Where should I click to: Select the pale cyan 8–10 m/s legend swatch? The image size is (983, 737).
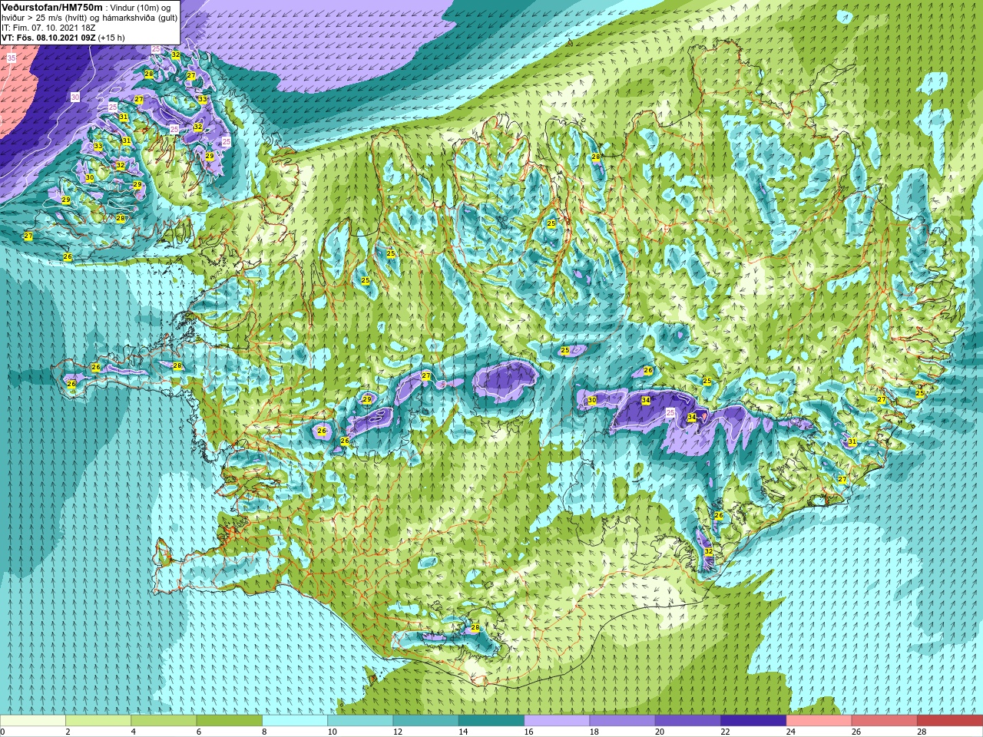(295, 721)
